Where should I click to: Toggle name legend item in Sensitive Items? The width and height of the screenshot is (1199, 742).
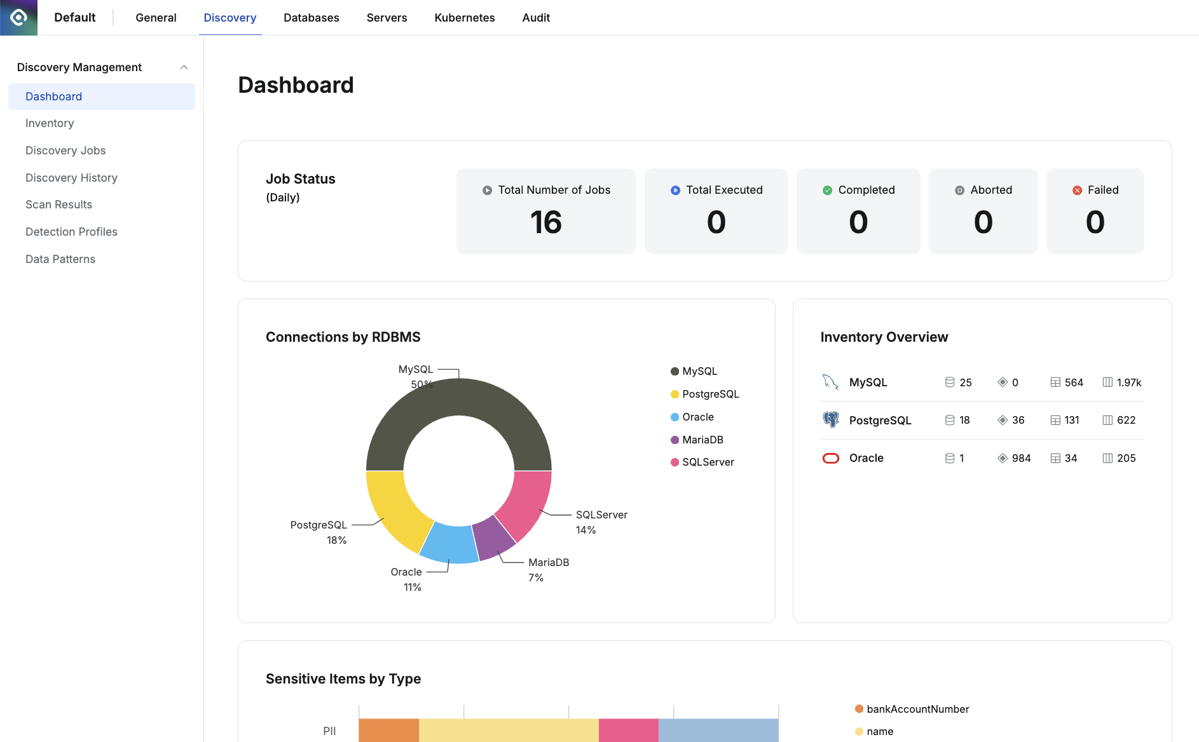[x=874, y=731]
